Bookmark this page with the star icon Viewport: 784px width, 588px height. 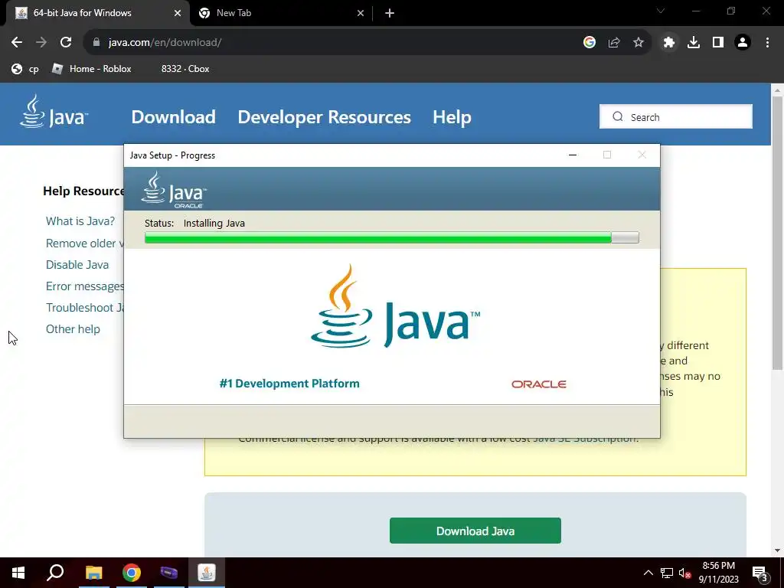pyautogui.click(x=639, y=43)
